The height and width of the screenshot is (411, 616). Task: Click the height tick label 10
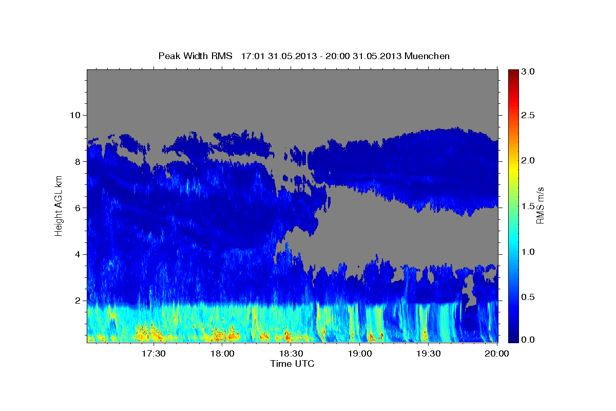click(76, 115)
